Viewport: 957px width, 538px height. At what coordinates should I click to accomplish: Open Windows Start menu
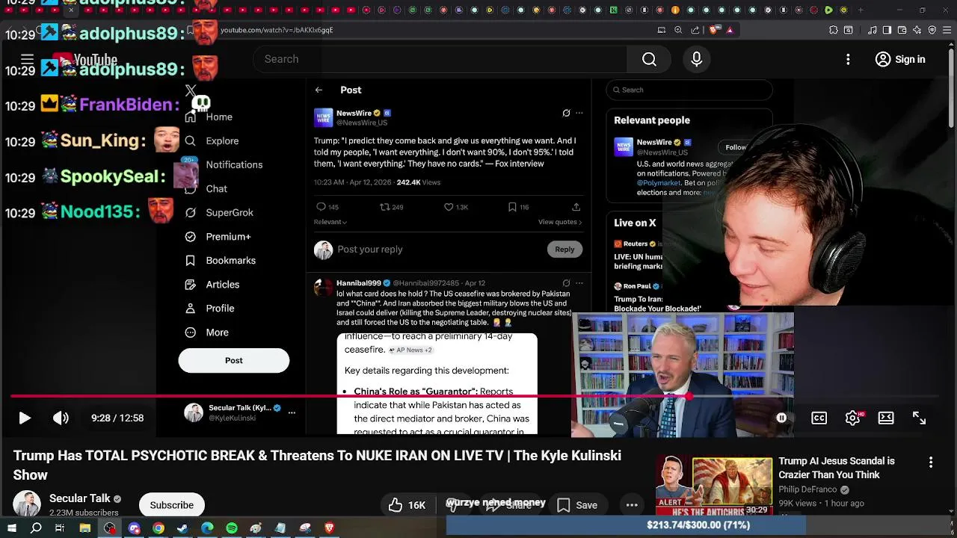click(11, 528)
